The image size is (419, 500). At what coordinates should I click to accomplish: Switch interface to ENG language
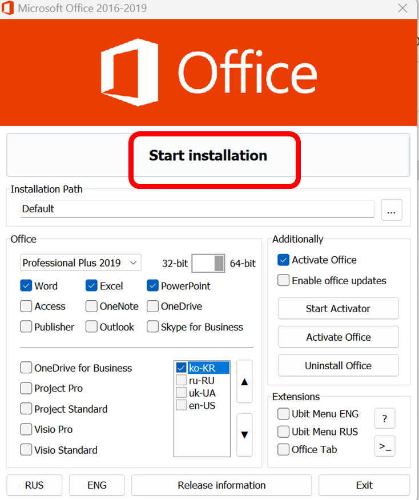pyautogui.click(x=97, y=485)
